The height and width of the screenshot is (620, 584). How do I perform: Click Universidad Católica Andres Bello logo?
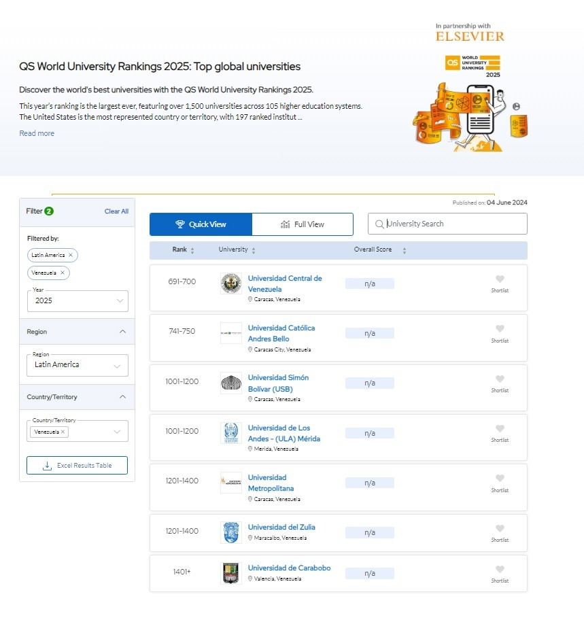(231, 333)
